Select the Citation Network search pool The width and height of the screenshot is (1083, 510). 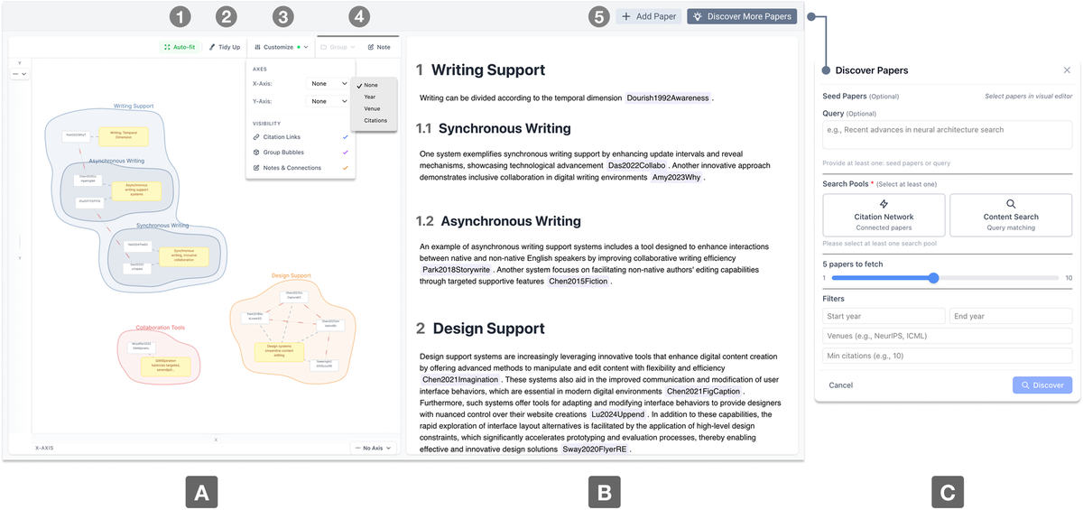[x=884, y=215]
